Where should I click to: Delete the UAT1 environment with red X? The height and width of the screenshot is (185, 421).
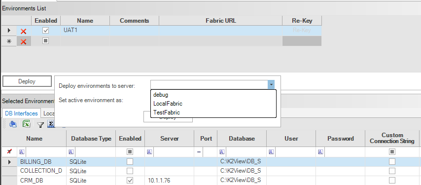click(x=24, y=31)
